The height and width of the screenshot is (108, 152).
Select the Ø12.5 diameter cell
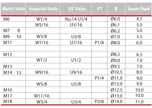click(x=116, y=90)
